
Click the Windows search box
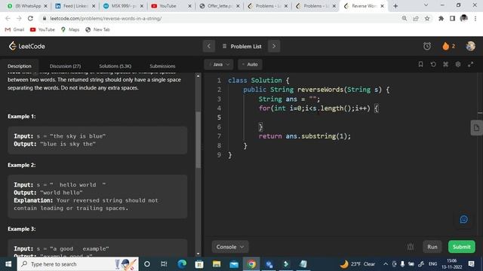(x=78, y=264)
